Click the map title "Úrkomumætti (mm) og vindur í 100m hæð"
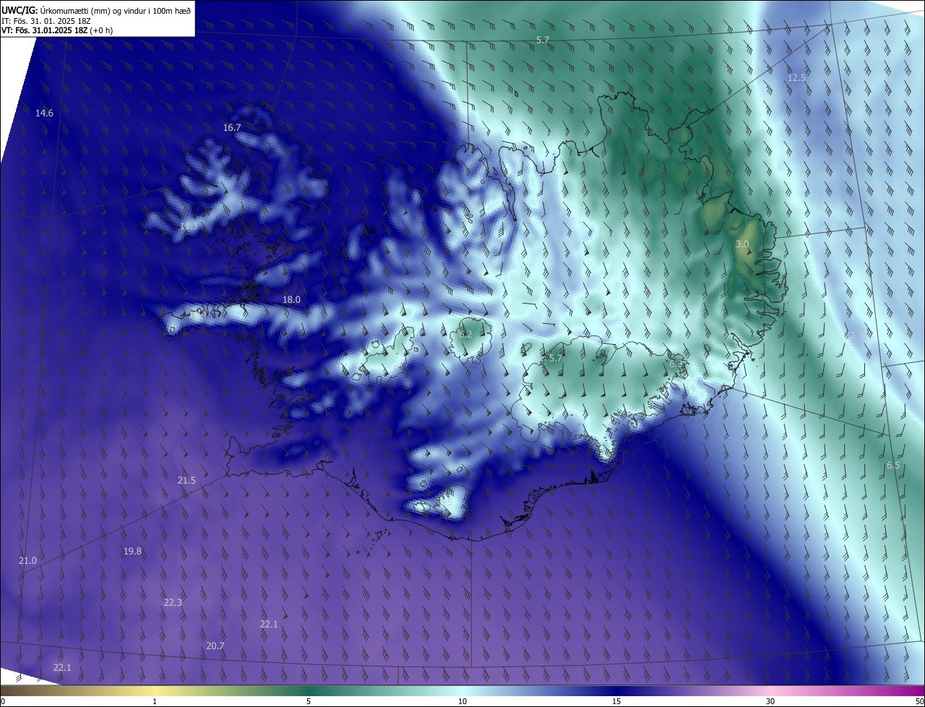925x707 pixels. (116, 9)
